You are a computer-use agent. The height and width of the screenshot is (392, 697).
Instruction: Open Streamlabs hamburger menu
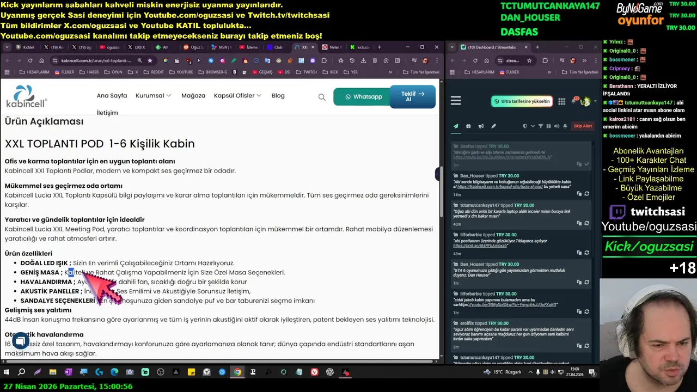[x=456, y=101]
